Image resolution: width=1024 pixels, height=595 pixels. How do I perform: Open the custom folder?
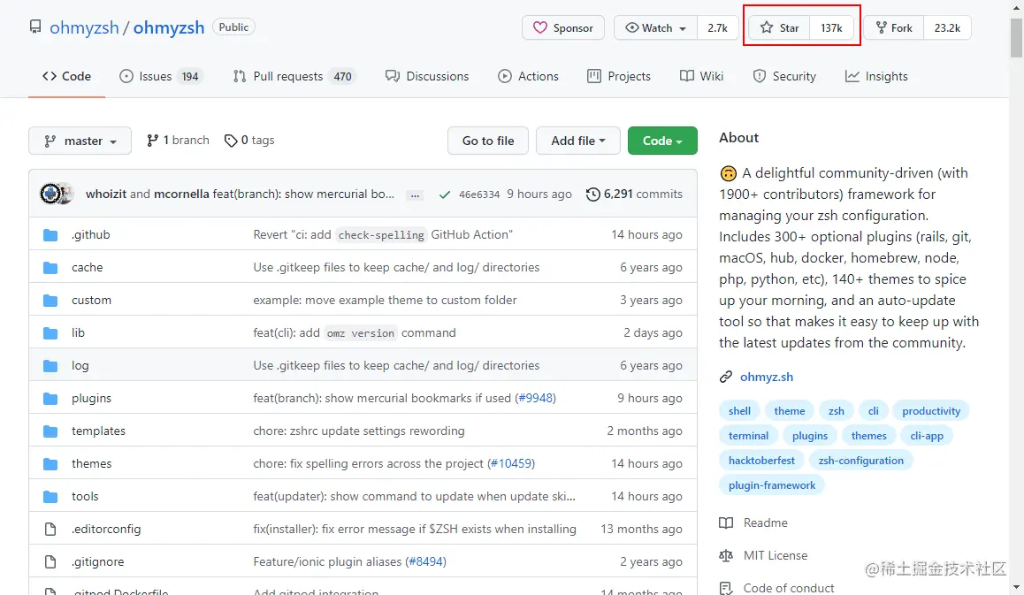(91, 300)
